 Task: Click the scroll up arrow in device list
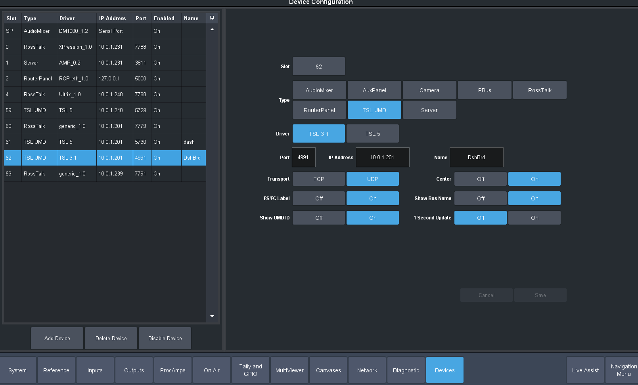click(212, 30)
